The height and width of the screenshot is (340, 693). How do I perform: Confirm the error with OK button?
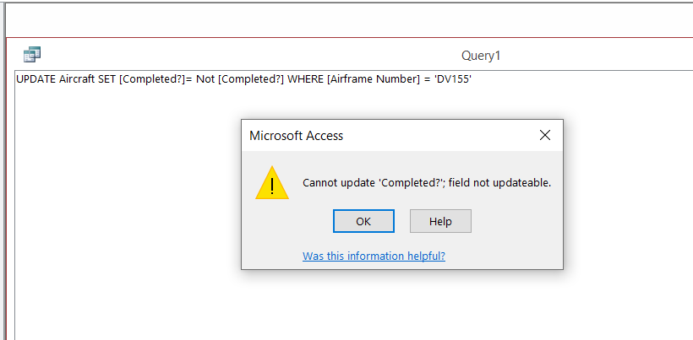tap(363, 221)
